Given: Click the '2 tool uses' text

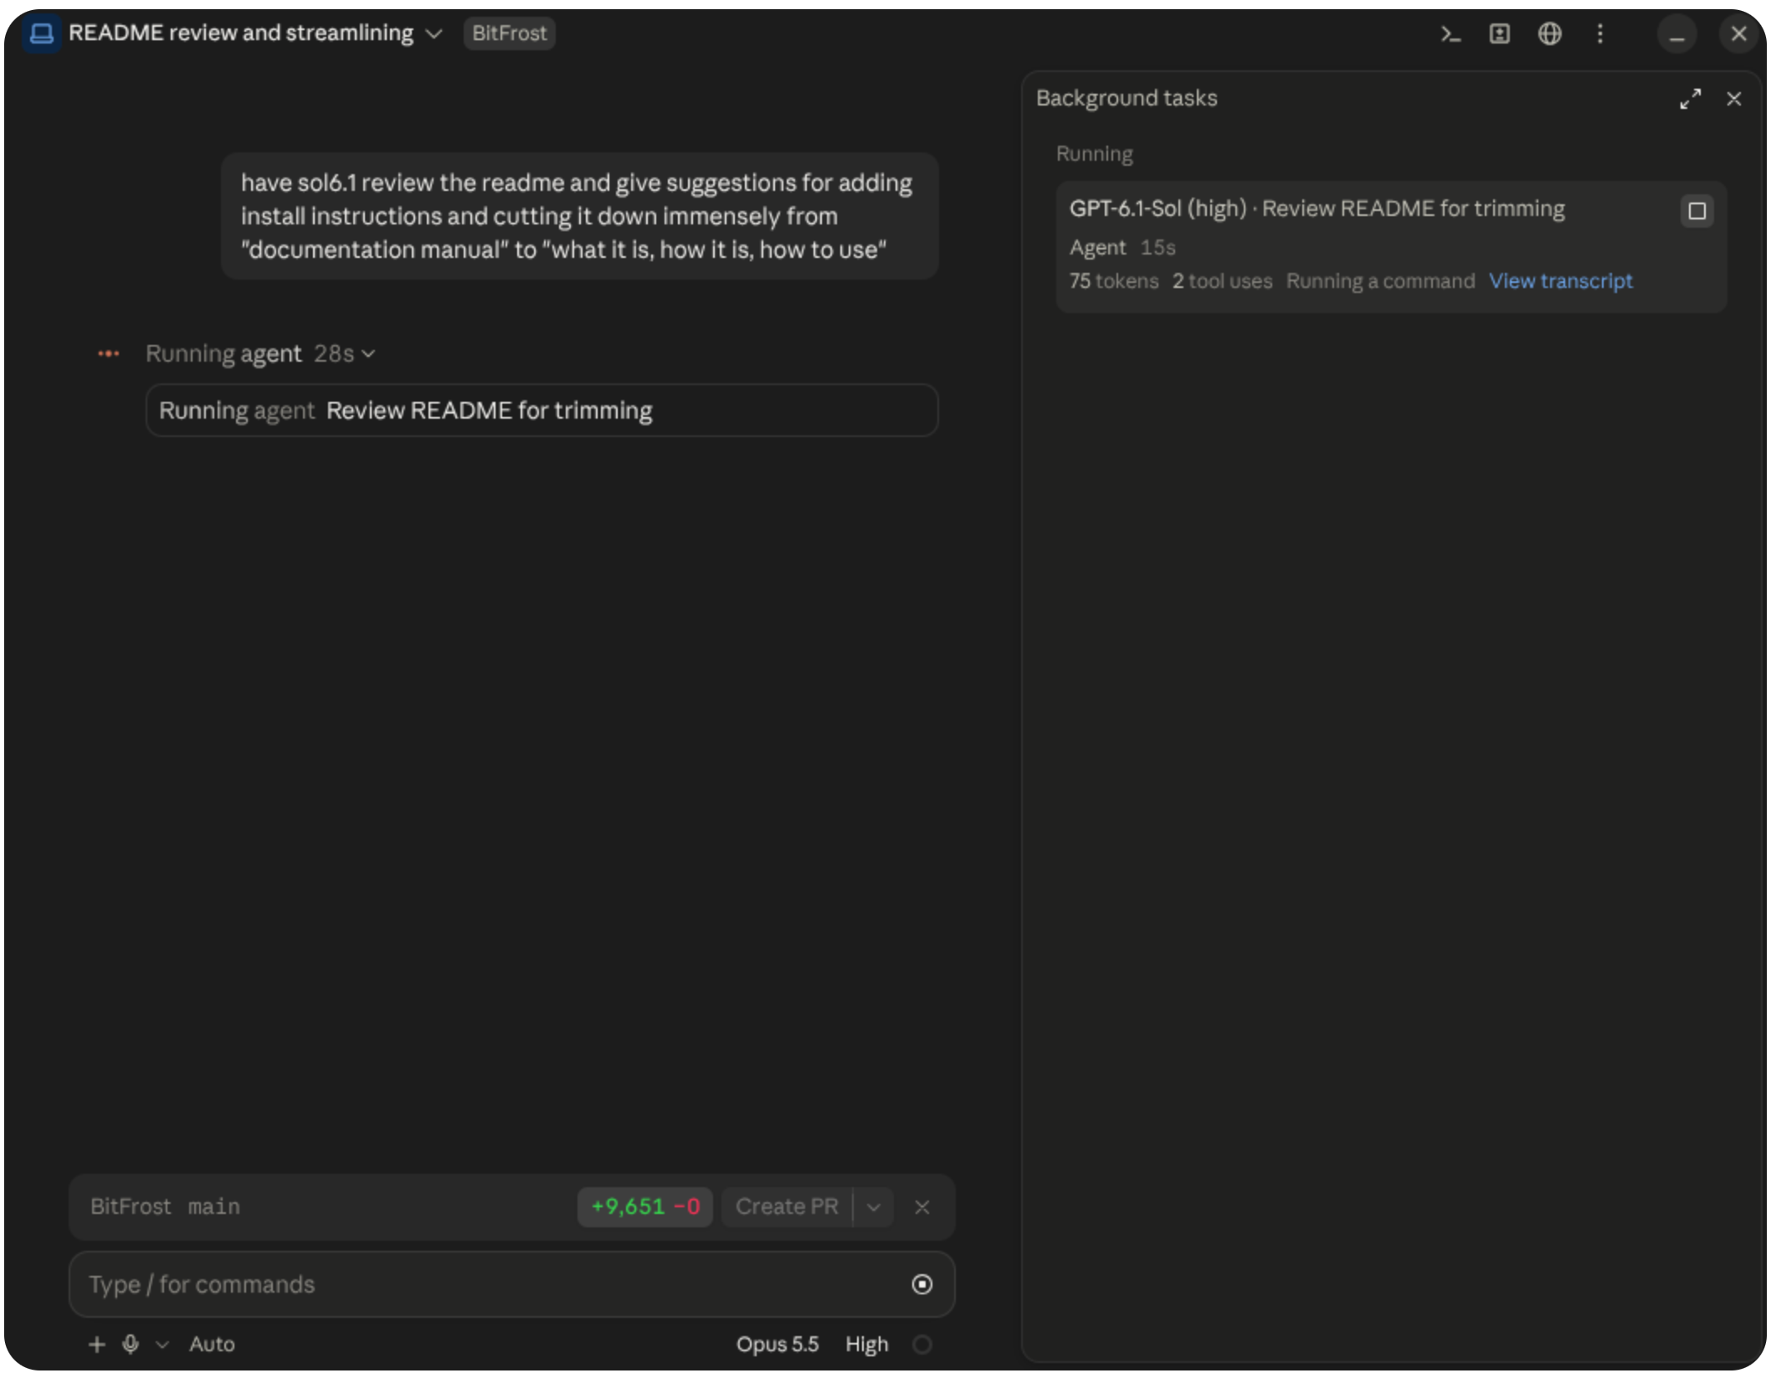Looking at the screenshot, I should click(1222, 281).
